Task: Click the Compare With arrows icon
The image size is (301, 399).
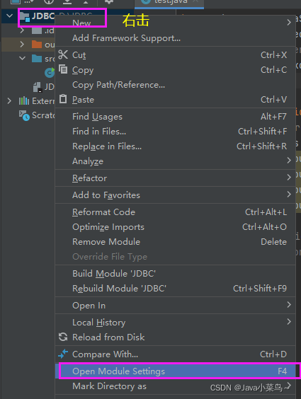Action: click(63, 354)
